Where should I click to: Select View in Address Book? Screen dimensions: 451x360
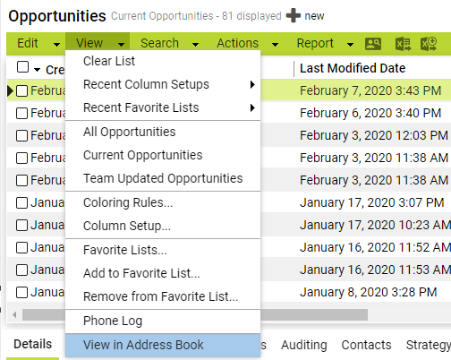pos(163,345)
